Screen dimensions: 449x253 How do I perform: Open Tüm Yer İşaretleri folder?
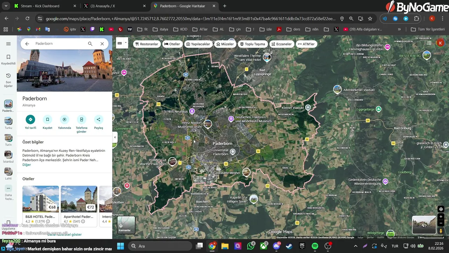tap(428, 29)
